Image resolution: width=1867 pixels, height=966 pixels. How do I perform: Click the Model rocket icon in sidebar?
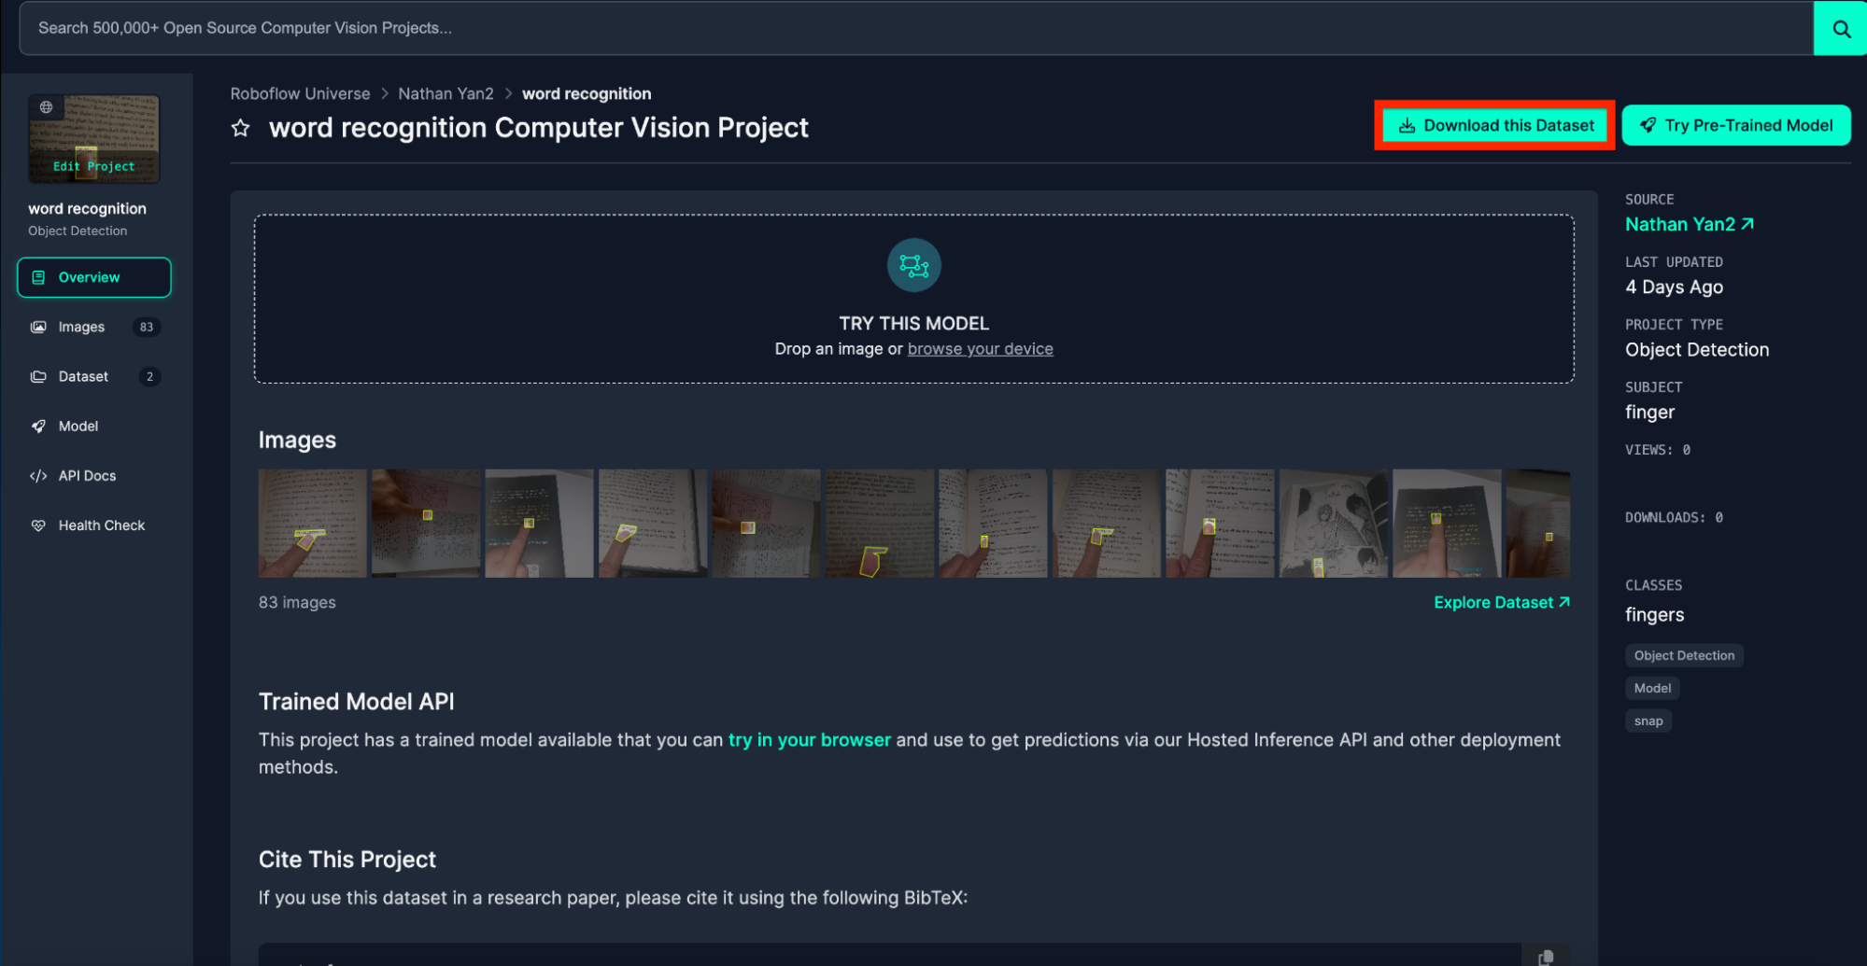[x=38, y=426]
